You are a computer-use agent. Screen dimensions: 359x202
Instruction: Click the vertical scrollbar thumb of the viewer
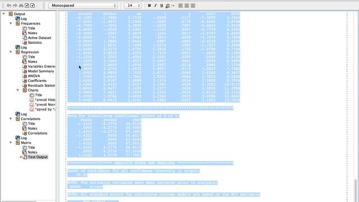click(x=356, y=191)
